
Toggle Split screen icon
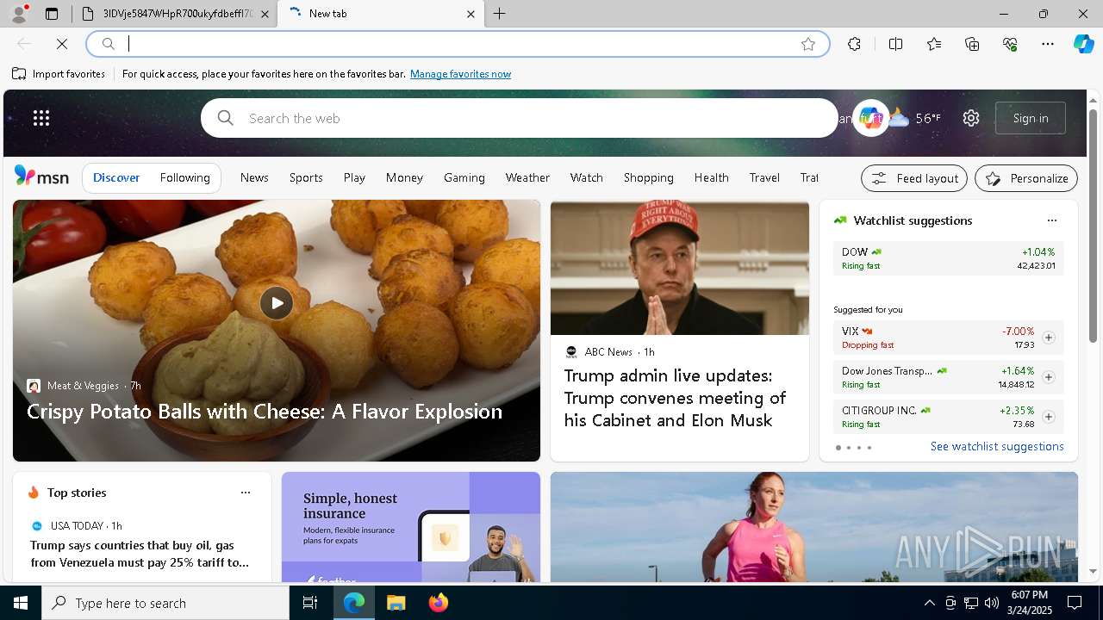pos(895,44)
